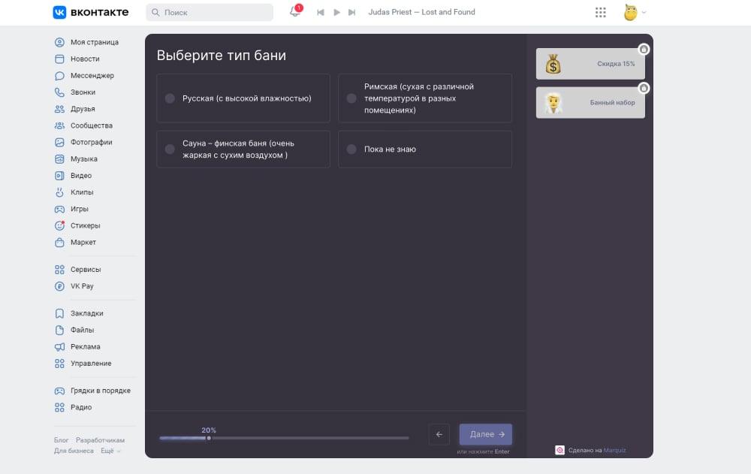Image resolution: width=751 pixels, height=474 pixels.
Task: Click the VKontakte logo
Action: click(x=90, y=12)
